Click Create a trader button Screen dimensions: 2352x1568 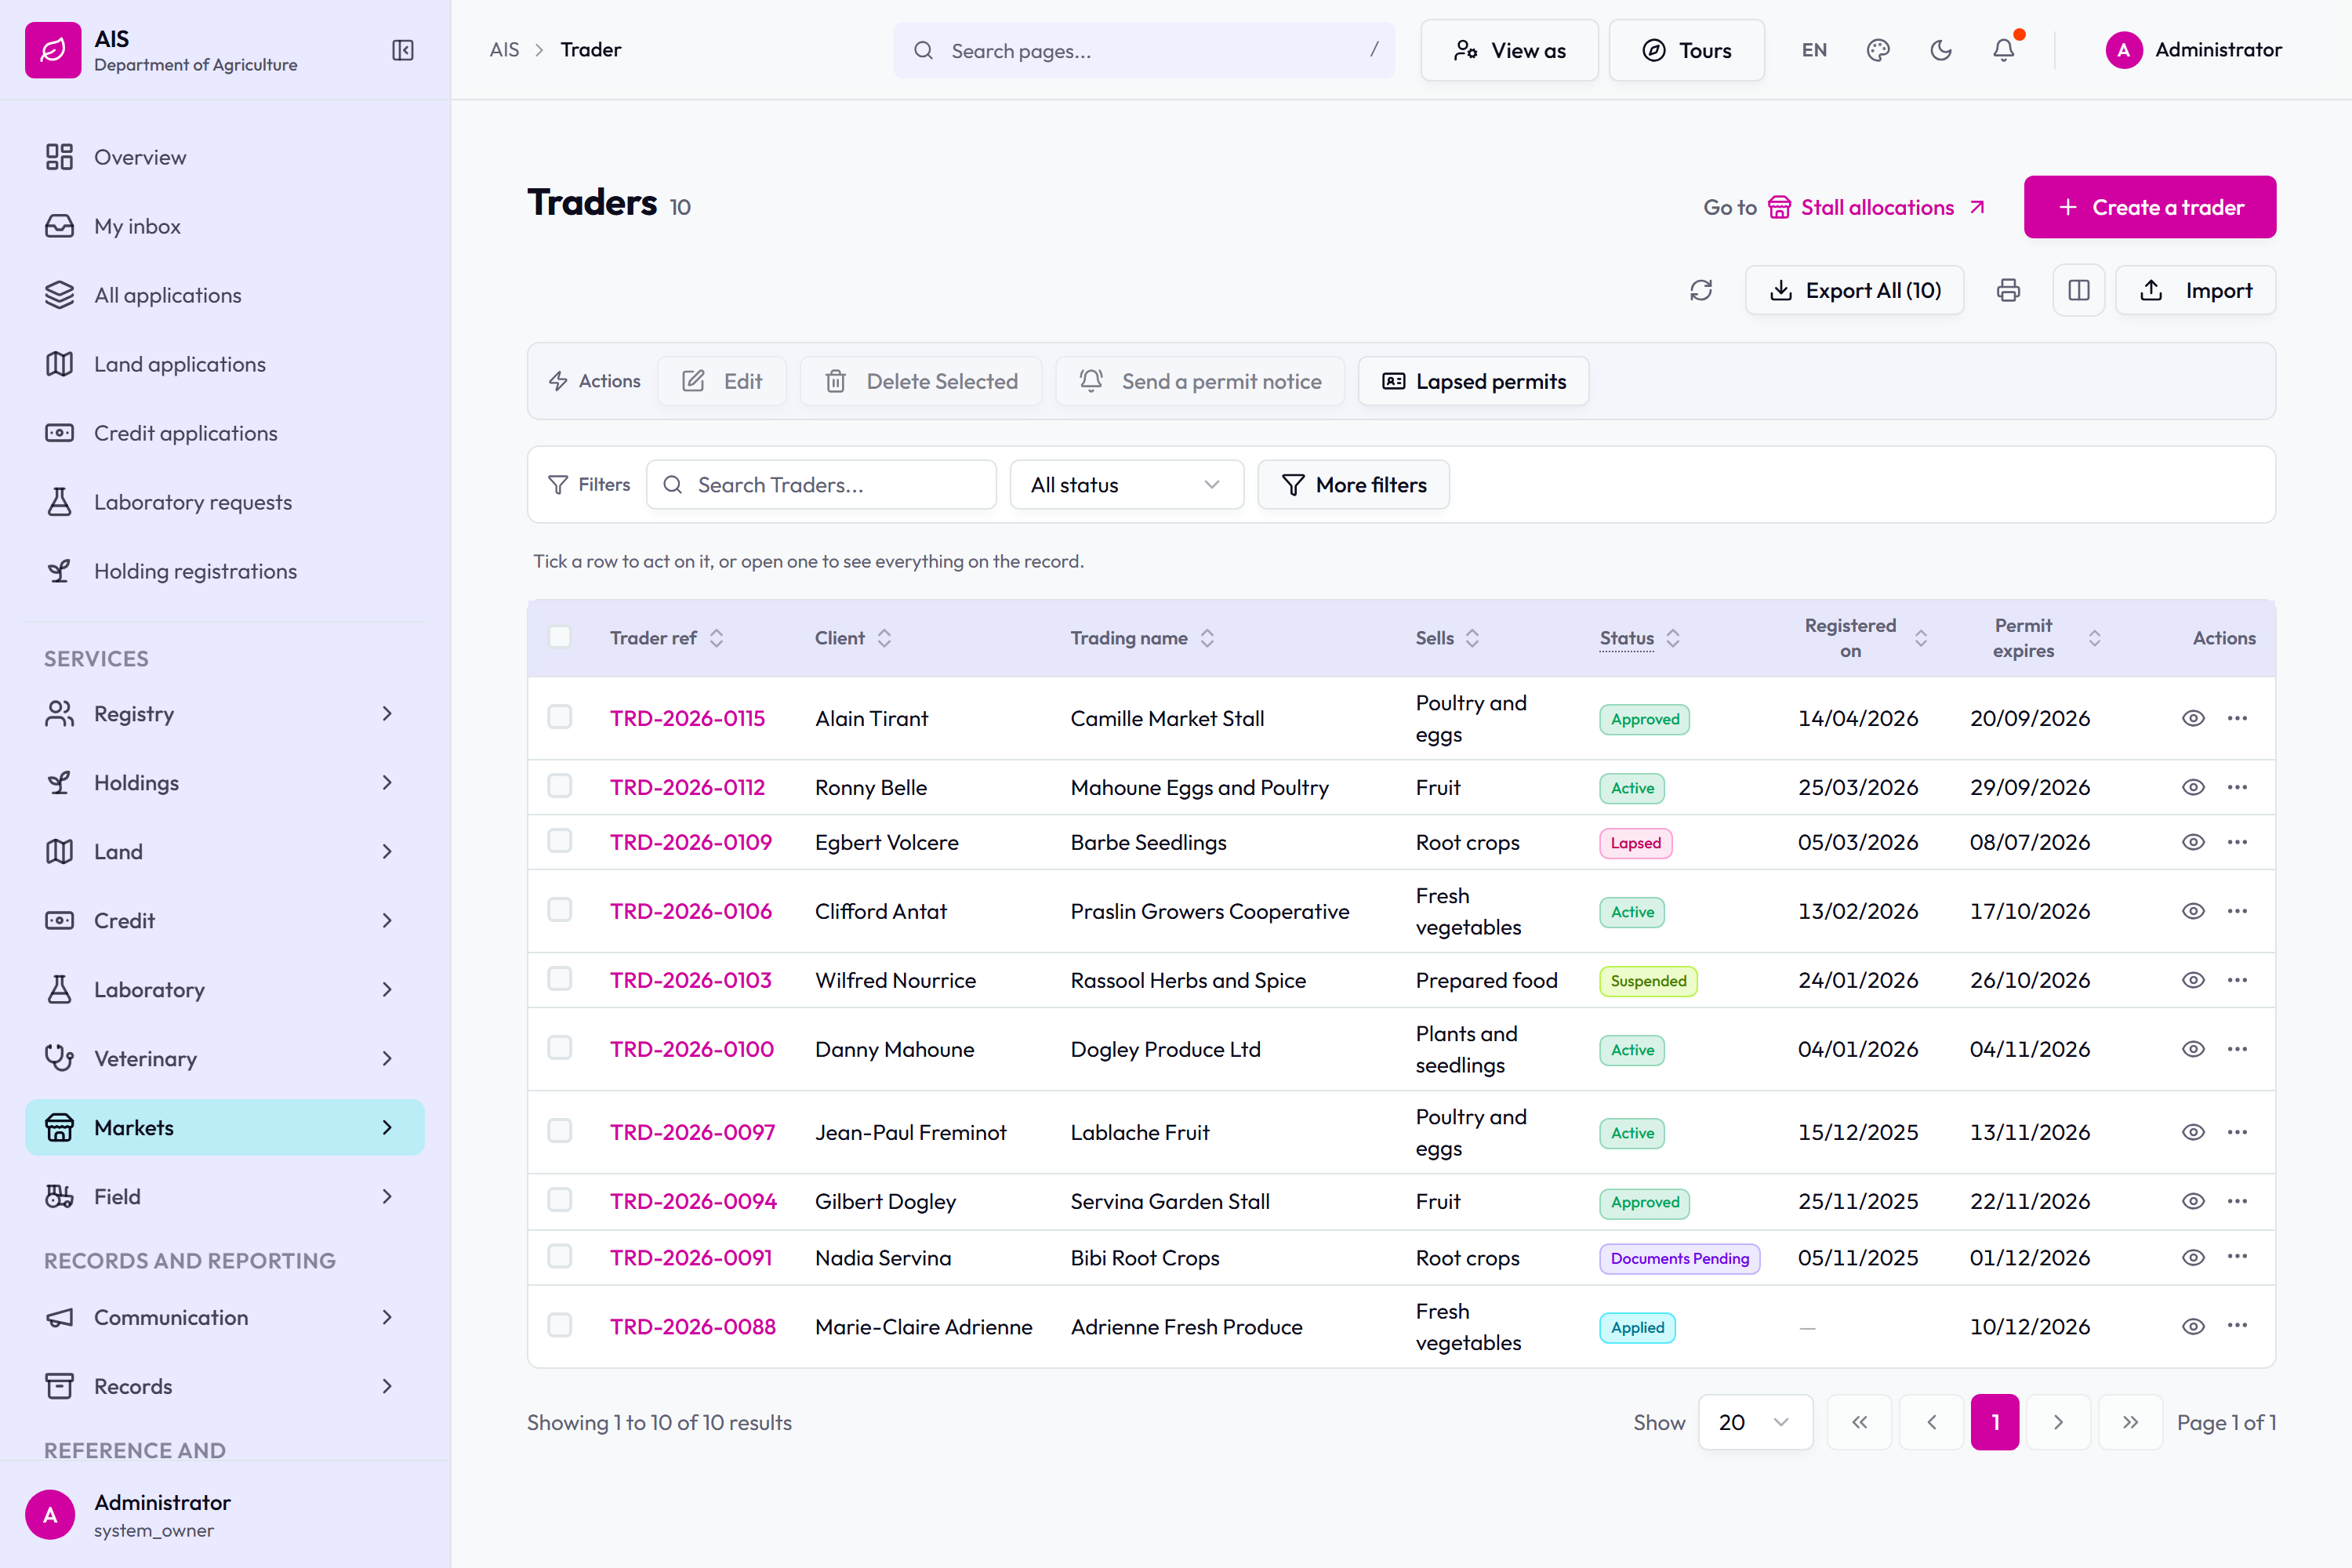pyautogui.click(x=2150, y=207)
